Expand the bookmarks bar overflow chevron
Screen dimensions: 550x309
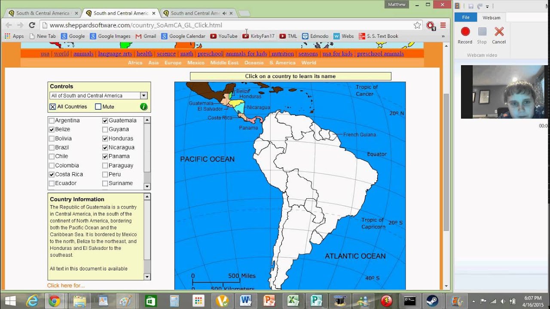pyautogui.click(x=443, y=36)
